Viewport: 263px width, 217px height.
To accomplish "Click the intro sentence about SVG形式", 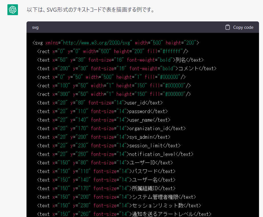I will [91, 10].
